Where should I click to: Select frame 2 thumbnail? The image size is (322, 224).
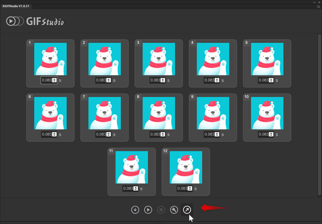[x=104, y=59]
